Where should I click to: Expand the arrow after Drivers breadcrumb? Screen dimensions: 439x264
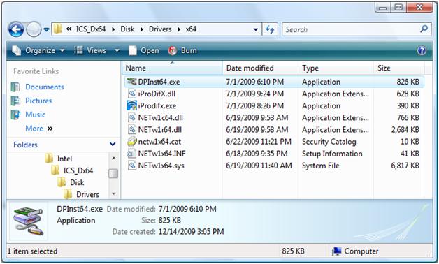click(179, 29)
